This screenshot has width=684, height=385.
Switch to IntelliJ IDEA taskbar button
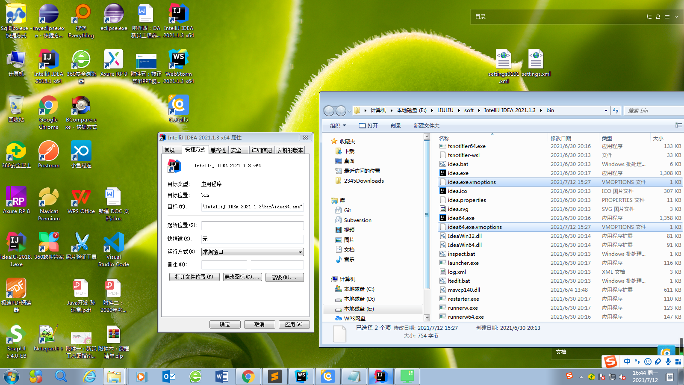click(x=381, y=376)
